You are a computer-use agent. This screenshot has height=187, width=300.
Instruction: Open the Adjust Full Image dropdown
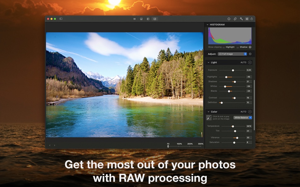pos(233,54)
